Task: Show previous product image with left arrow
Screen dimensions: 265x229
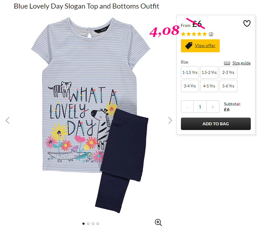Action: point(7,120)
